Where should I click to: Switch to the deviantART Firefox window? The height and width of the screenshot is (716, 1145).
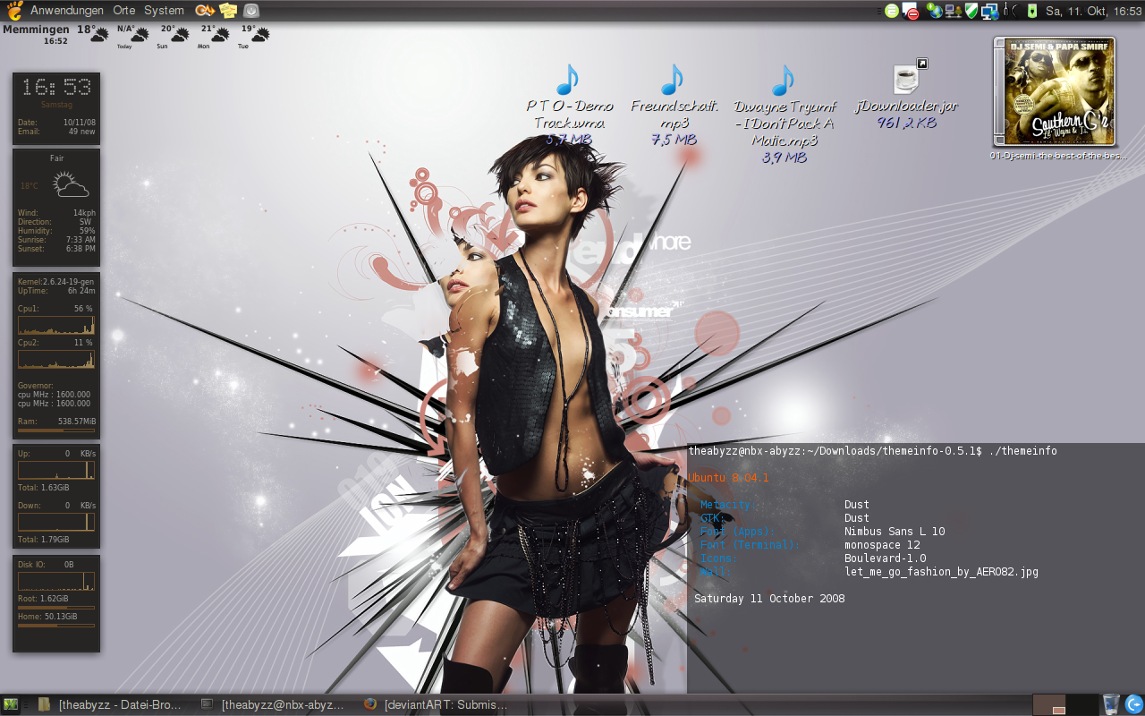tap(436, 704)
